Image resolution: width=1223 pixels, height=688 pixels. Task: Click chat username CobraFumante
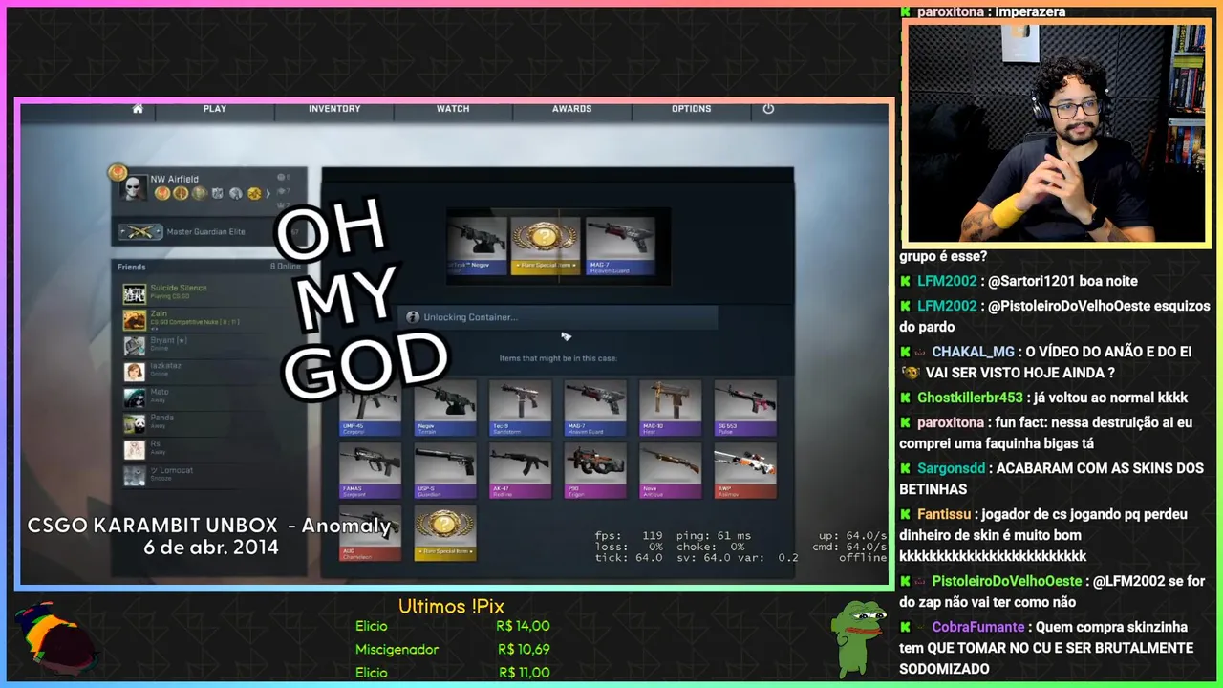[977, 627]
